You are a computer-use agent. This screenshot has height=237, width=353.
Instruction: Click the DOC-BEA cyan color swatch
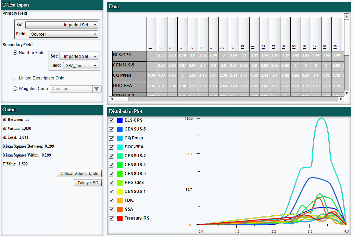(120, 147)
